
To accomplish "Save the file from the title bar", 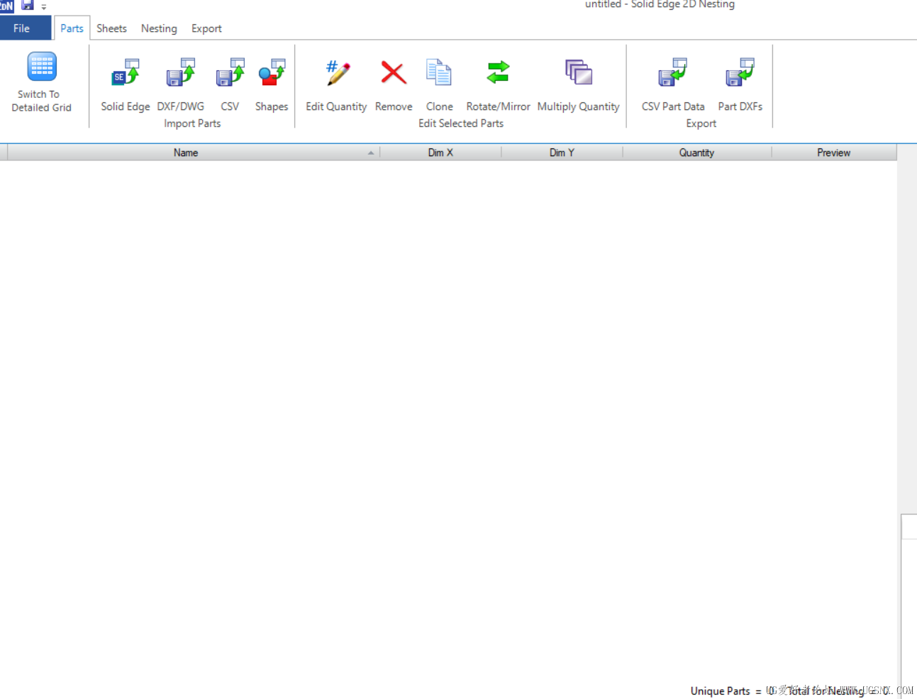I will 28,5.
